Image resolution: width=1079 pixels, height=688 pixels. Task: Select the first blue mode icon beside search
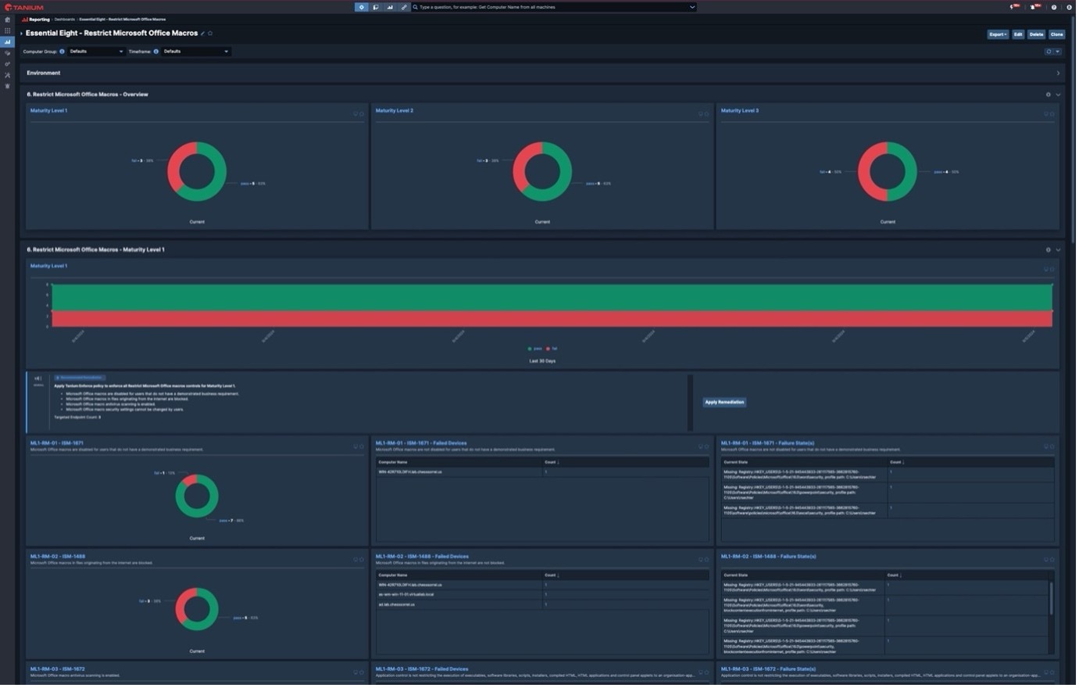362,7
